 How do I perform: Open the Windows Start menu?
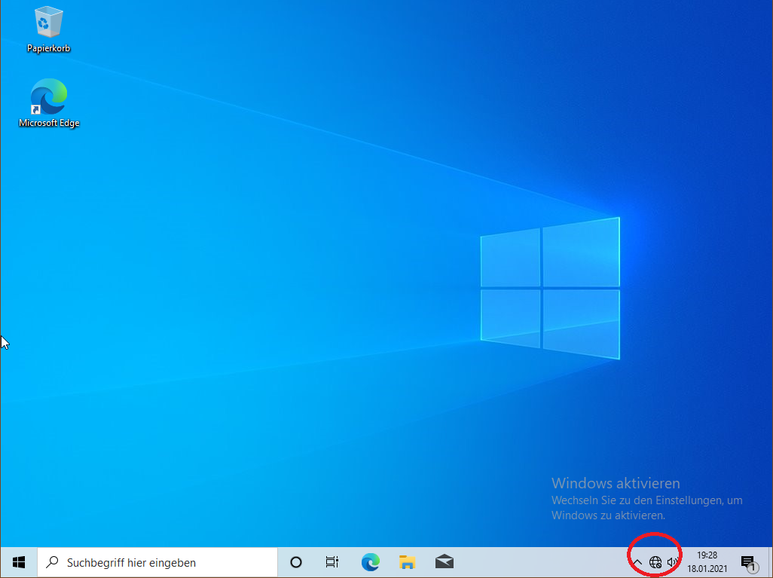(x=19, y=562)
